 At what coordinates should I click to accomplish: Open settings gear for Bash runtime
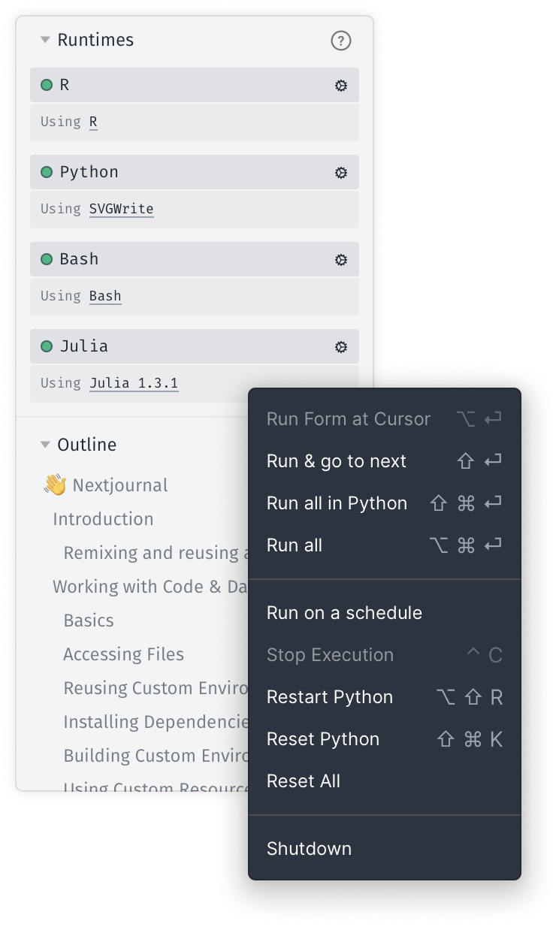(341, 260)
